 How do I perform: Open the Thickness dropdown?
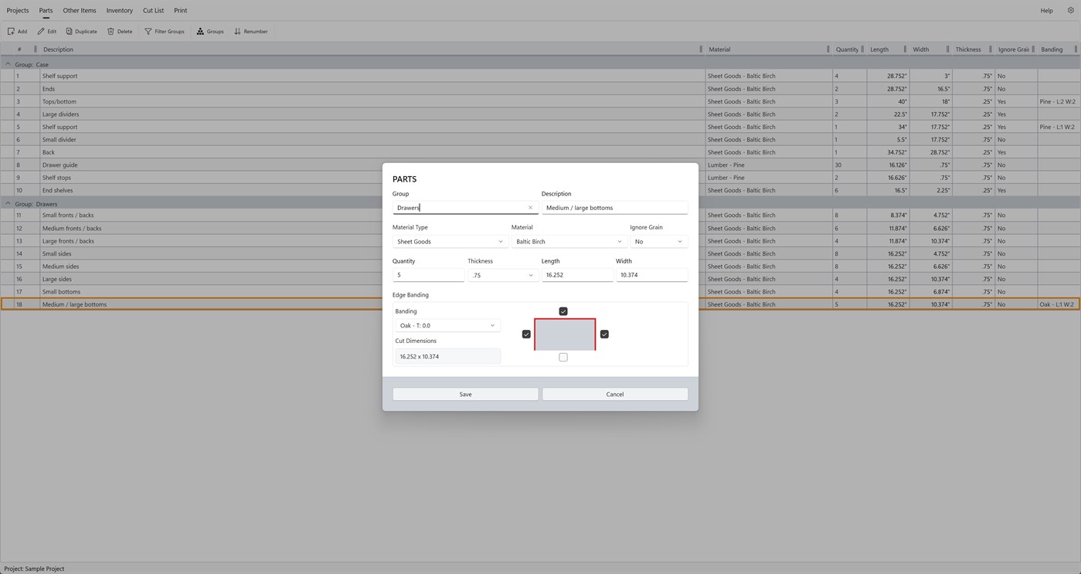[x=502, y=275]
